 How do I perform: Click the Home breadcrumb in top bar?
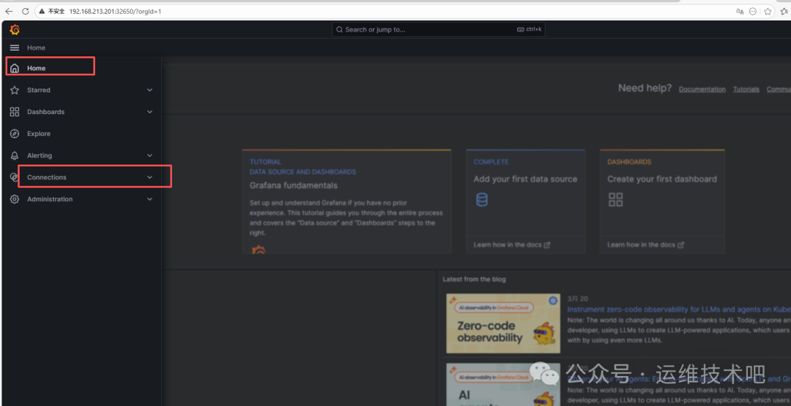[37, 48]
